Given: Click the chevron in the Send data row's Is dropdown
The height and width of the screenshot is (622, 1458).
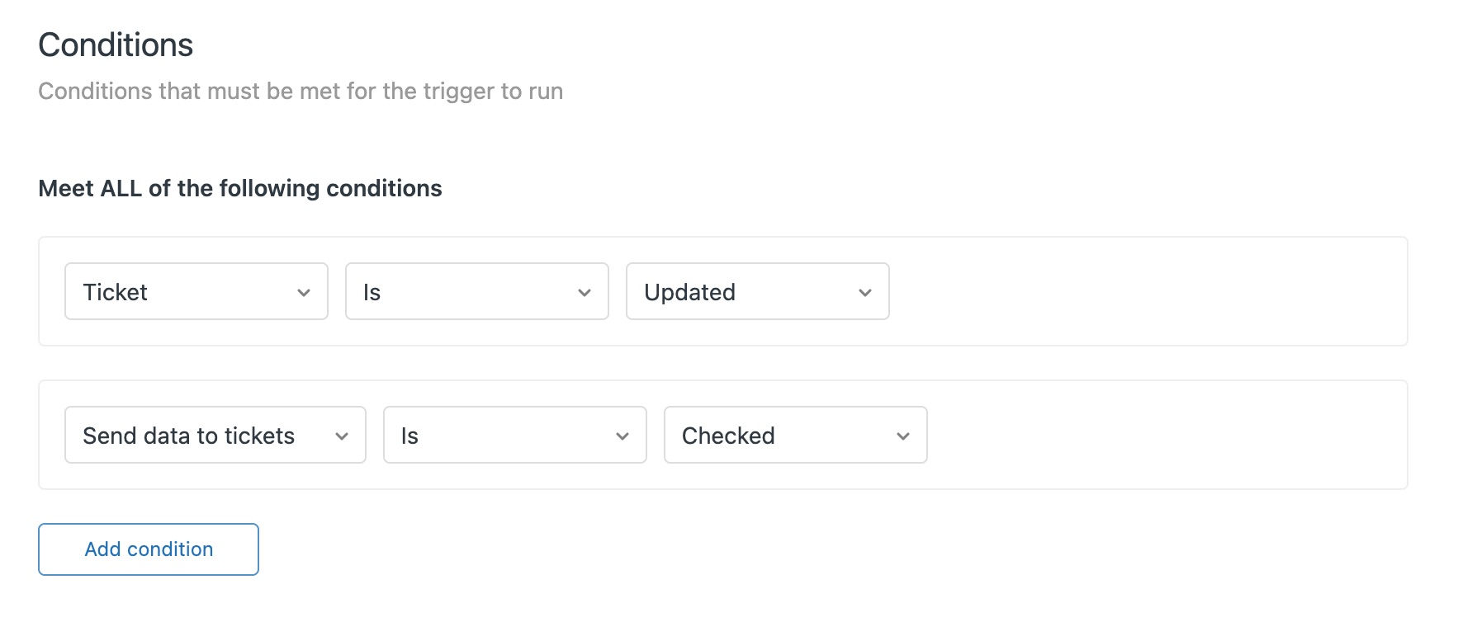Looking at the screenshot, I should [622, 436].
